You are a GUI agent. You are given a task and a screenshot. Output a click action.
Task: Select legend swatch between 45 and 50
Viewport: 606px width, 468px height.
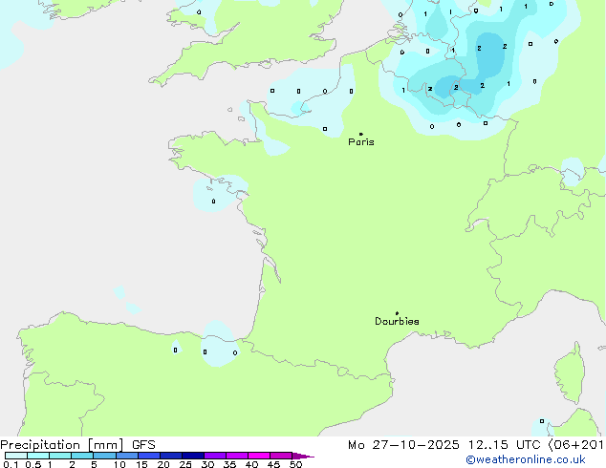click(x=281, y=456)
